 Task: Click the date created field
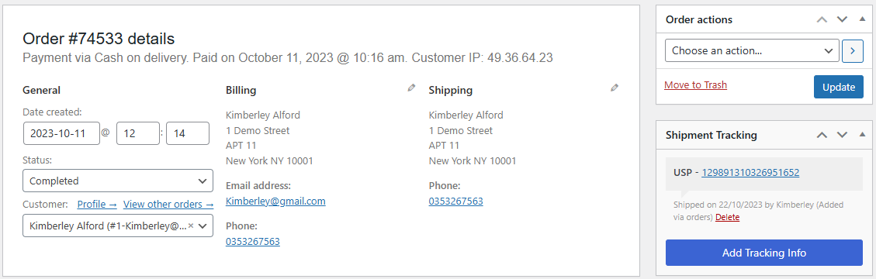61,133
